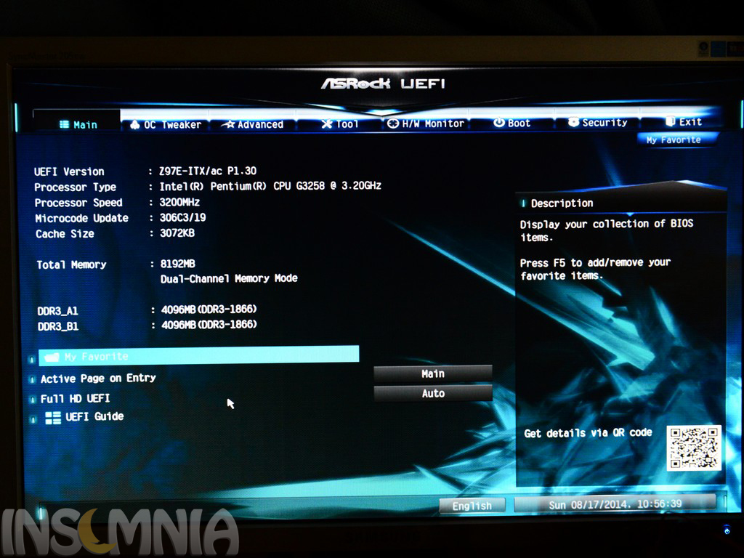Click the folder icon in My Favorite row
Image resolution: width=744 pixels, height=558 pixels.
click(x=52, y=357)
